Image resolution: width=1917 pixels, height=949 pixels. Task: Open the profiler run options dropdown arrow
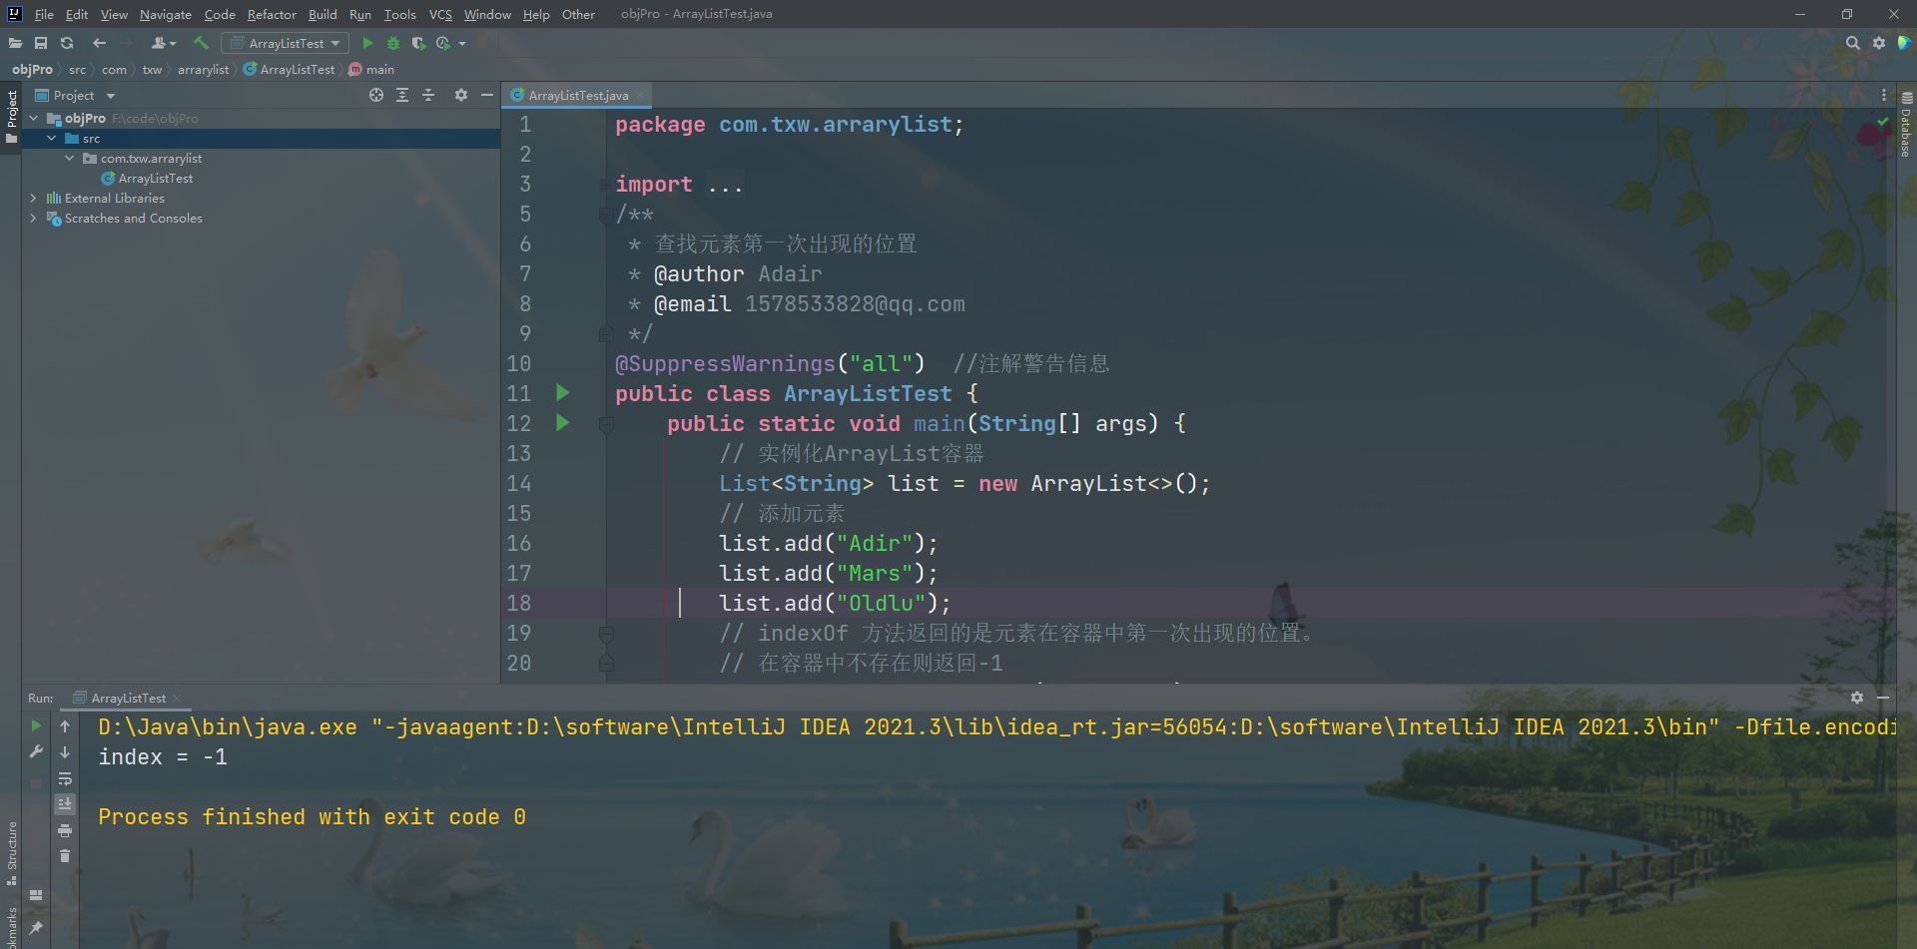(462, 43)
